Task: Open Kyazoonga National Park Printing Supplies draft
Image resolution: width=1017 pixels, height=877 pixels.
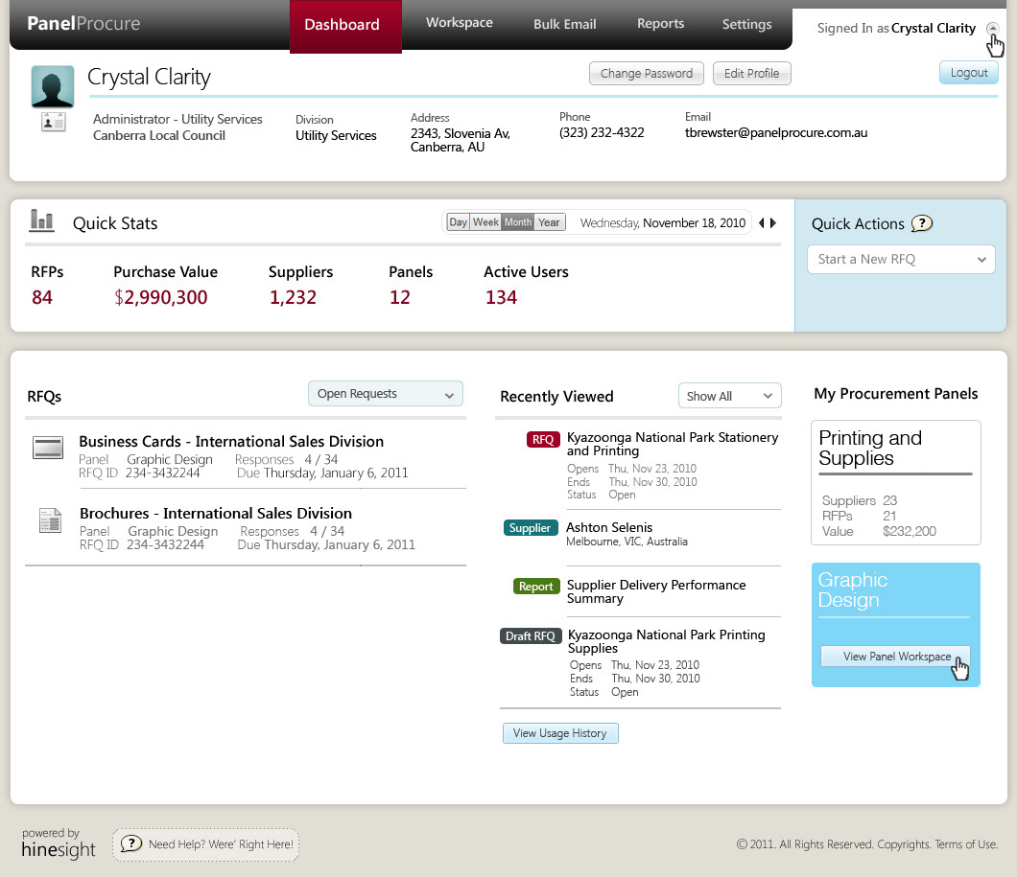Action: (666, 641)
